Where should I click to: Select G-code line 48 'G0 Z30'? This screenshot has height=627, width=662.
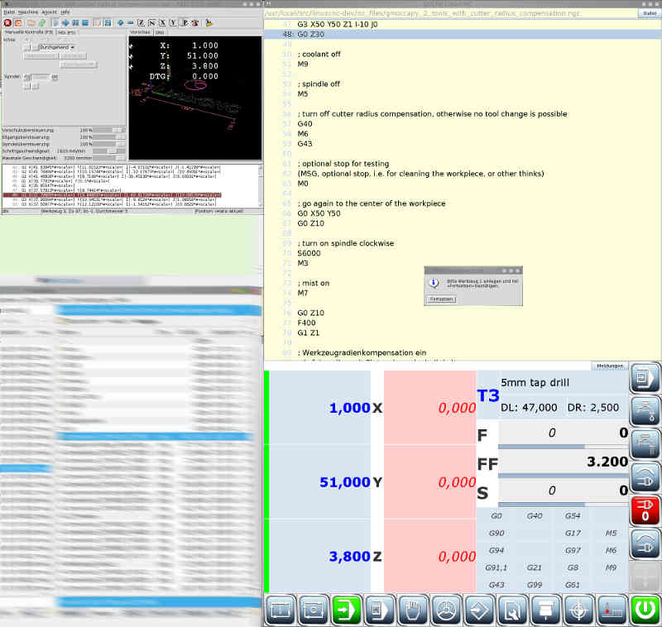point(463,34)
